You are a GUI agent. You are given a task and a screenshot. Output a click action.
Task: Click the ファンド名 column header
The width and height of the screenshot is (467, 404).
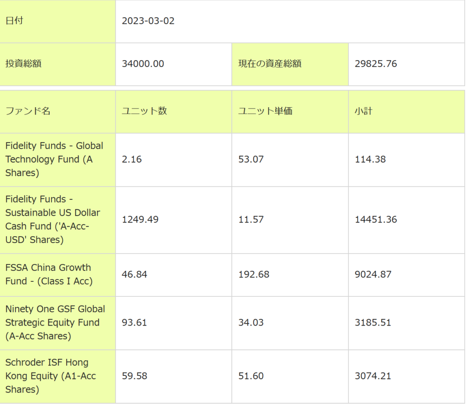pyautogui.click(x=28, y=111)
